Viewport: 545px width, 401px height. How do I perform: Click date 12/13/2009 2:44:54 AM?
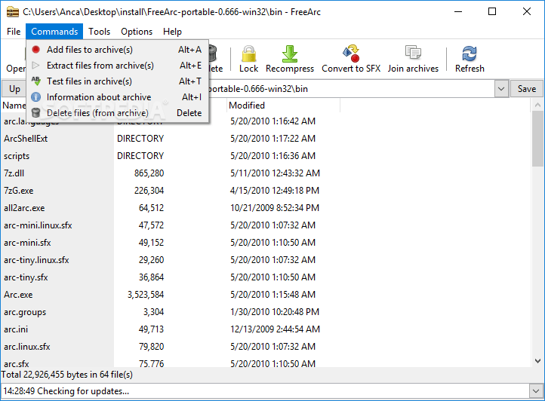275,329
